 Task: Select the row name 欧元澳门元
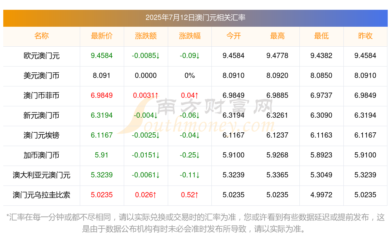(x=41, y=56)
